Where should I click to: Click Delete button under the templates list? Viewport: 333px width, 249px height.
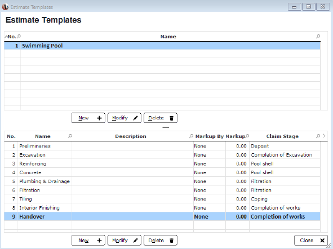[x=161, y=118]
